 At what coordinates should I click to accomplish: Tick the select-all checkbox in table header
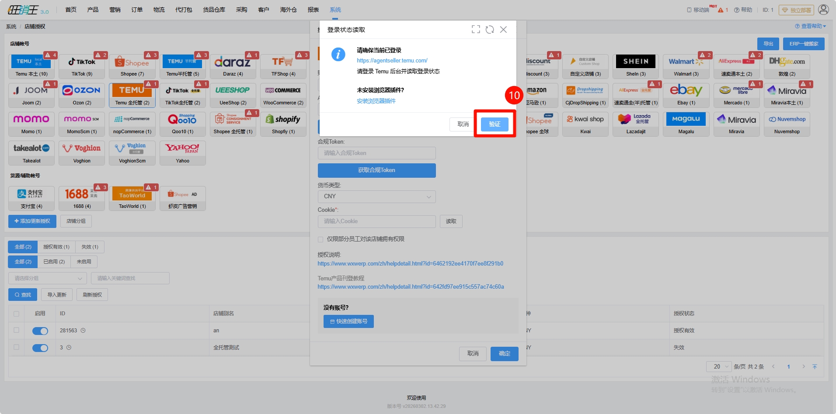pos(16,314)
